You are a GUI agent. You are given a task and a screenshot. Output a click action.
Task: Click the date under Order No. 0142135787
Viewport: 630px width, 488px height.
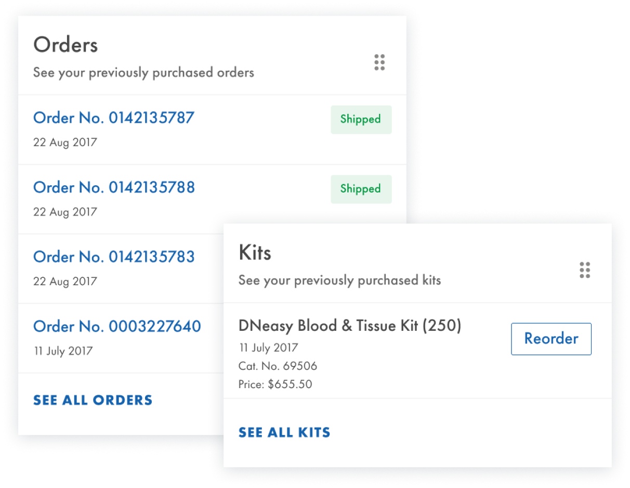(65, 143)
